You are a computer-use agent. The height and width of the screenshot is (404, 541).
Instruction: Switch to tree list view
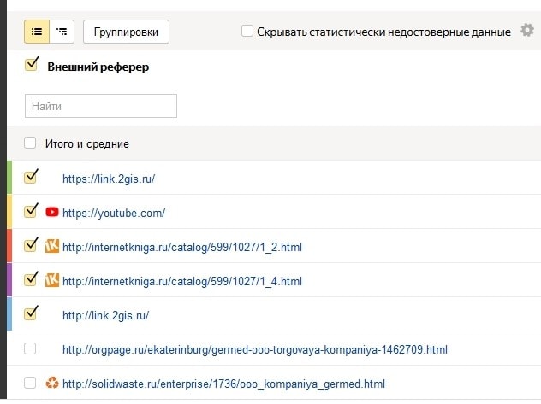click(x=62, y=32)
